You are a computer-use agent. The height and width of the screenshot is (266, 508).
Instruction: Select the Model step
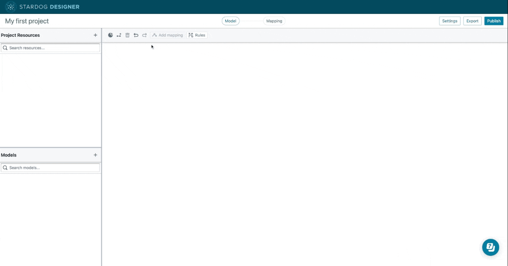[230, 21]
